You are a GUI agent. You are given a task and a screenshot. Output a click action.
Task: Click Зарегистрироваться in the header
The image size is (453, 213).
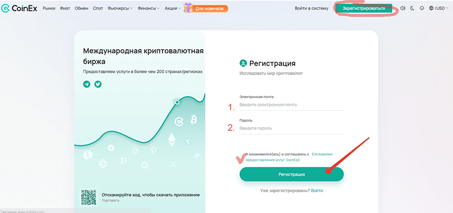tap(364, 8)
